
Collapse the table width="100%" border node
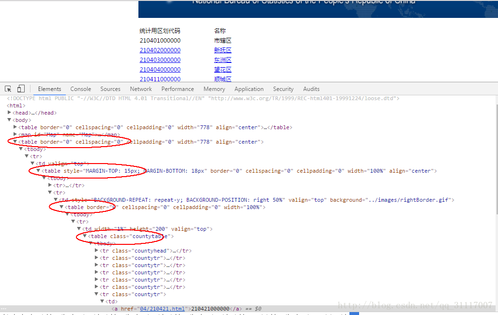point(61,207)
